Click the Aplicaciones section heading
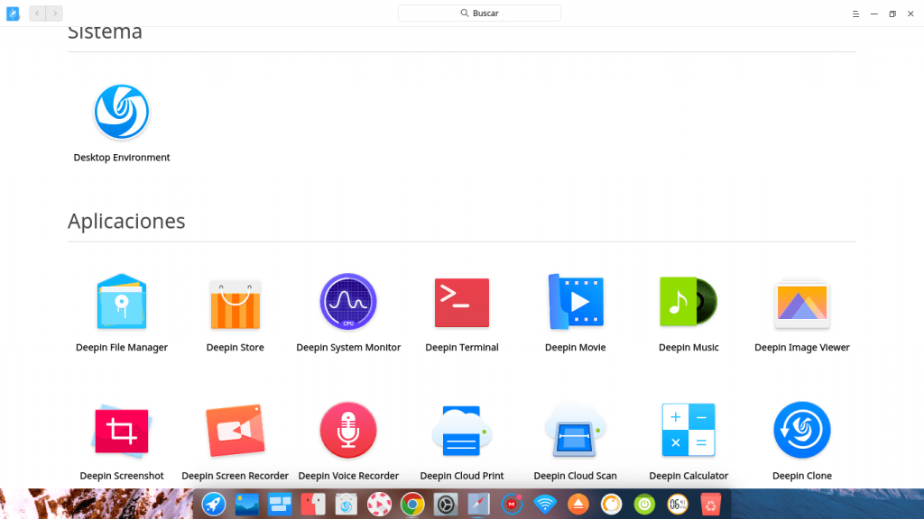This screenshot has width=924, height=519. click(x=126, y=222)
